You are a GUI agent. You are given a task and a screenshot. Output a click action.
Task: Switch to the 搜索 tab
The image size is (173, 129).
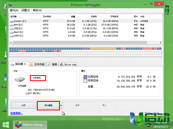tap(52, 64)
